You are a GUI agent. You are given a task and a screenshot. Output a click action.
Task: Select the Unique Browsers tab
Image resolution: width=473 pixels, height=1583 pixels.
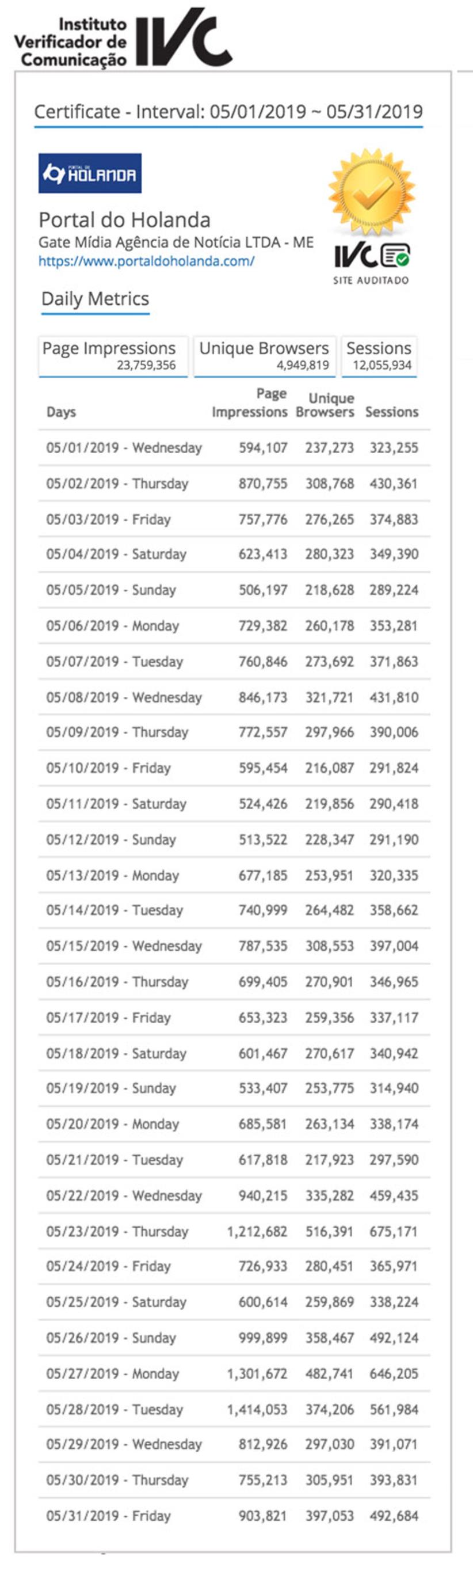click(x=265, y=355)
